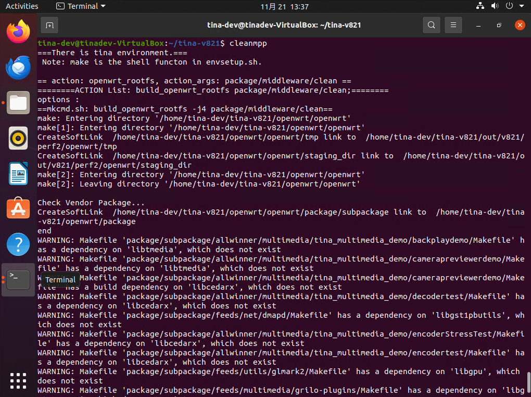Viewport: 531px width, 397px height.
Task: Click the volume icon in top bar
Action: coord(494,6)
